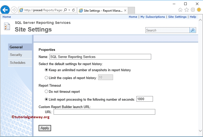Switch to the Security tab
The width and height of the screenshot is (203, 137).
[20, 55]
